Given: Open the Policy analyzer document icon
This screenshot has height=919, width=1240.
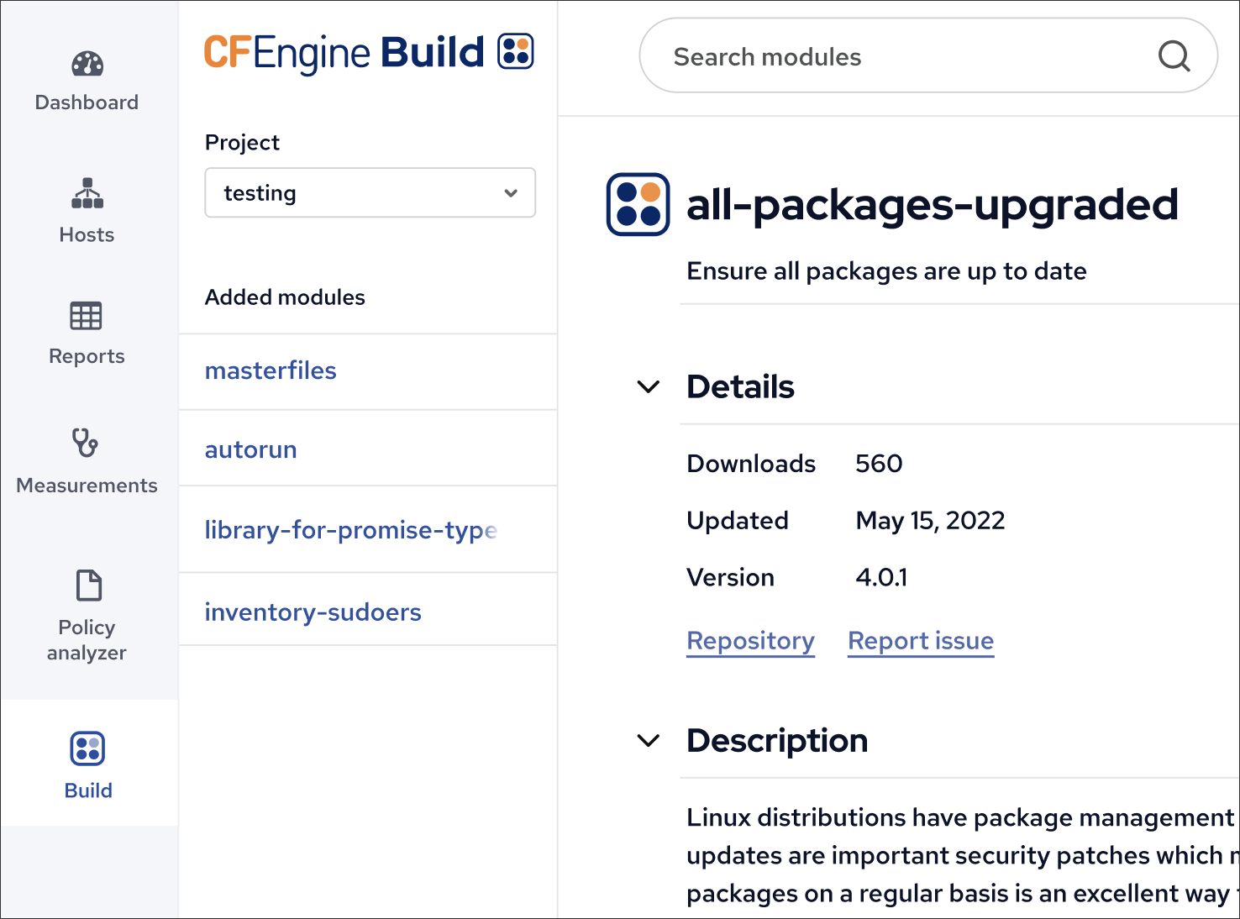Looking at the screenshot, I should [88, 586].
